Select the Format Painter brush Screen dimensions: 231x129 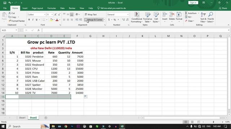point(10,21)
